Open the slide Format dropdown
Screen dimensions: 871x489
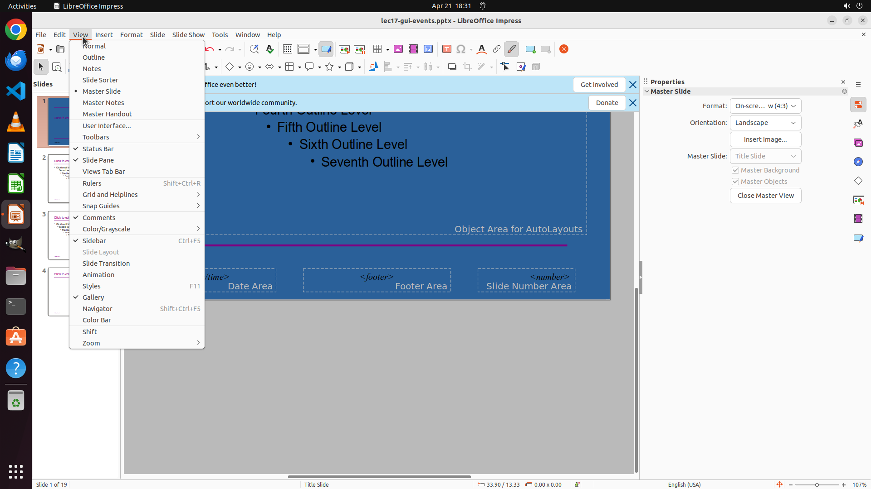[x=765, y=106]
